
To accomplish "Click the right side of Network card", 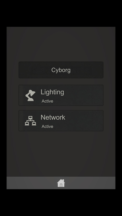I will (88, 121).
